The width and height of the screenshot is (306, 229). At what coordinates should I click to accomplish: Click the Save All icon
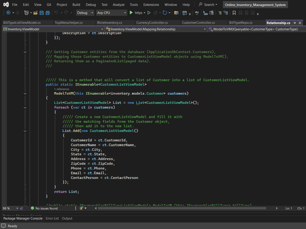48,13
